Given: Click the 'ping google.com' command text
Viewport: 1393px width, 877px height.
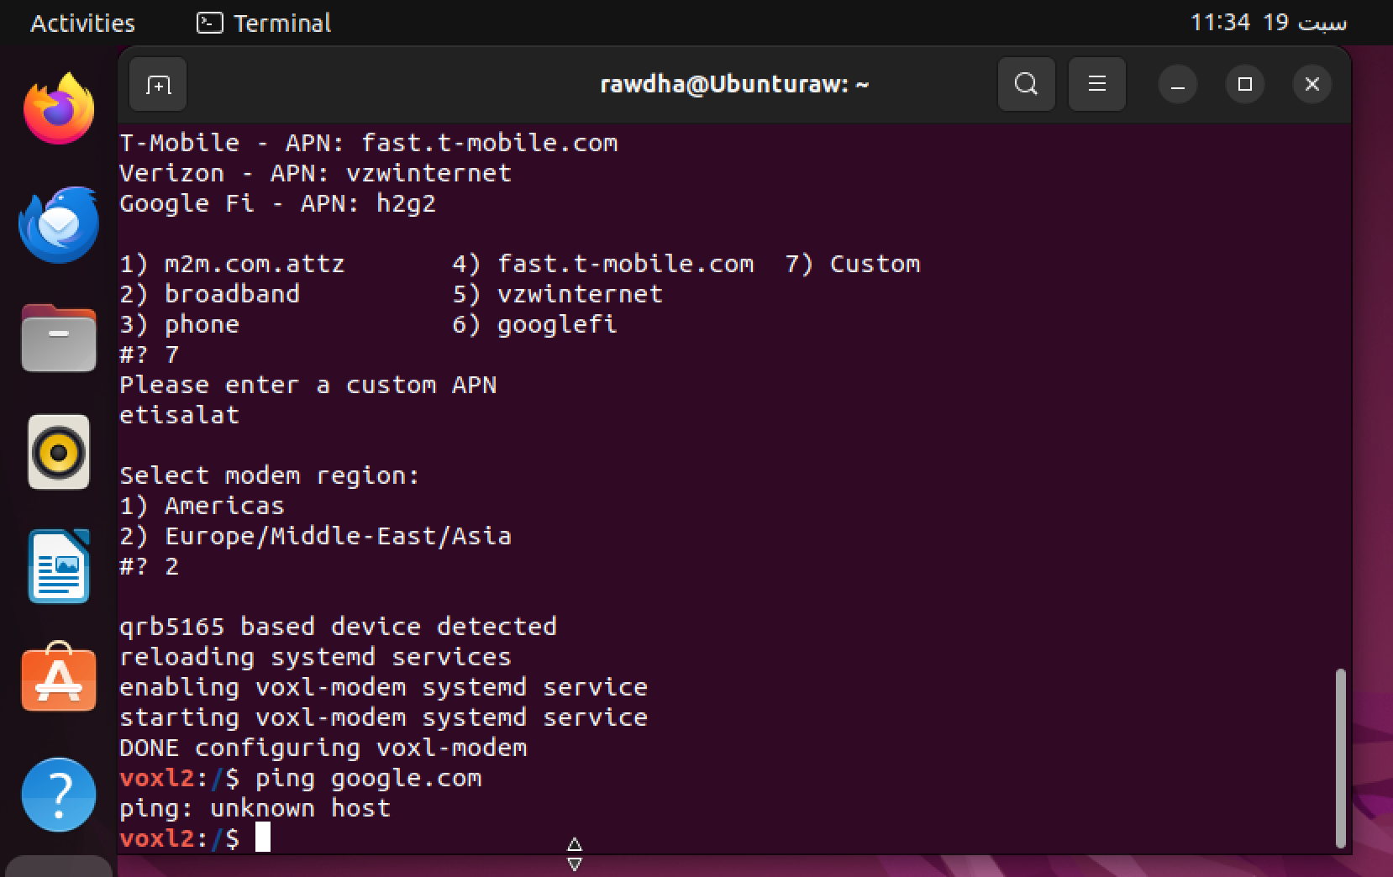Looking at the screenshot, I should [368, 778].
